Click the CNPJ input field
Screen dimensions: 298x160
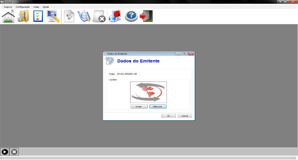tap(128, 74)
